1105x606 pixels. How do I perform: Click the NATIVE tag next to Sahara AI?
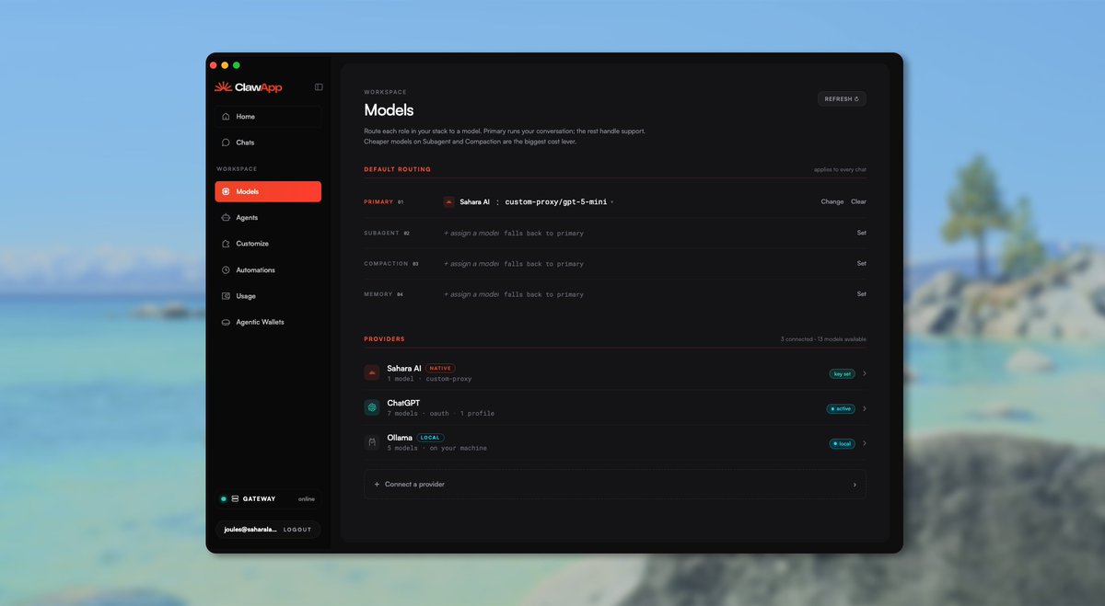tap(440, 368)
